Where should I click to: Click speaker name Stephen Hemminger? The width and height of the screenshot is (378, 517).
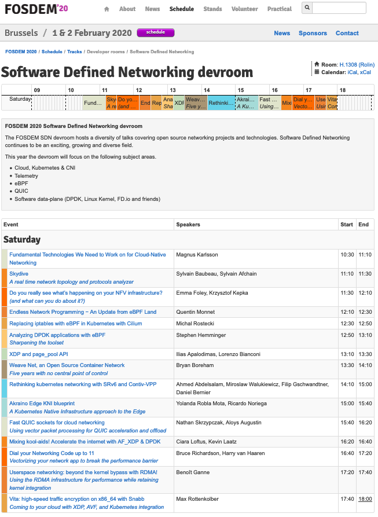tap(201, 335)
